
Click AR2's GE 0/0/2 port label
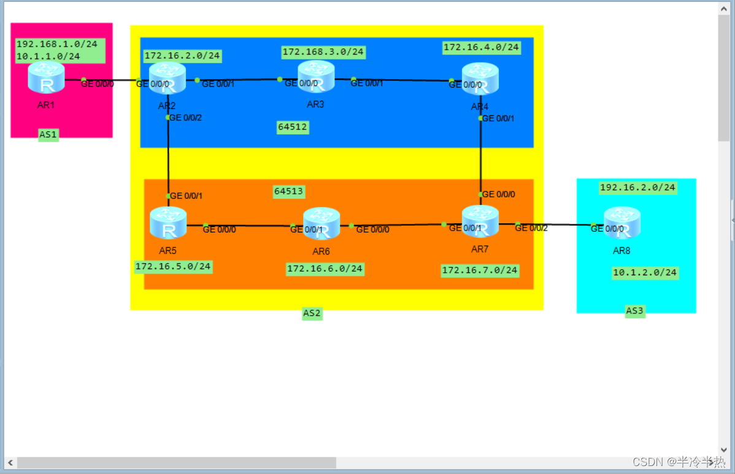pos(186,118)
